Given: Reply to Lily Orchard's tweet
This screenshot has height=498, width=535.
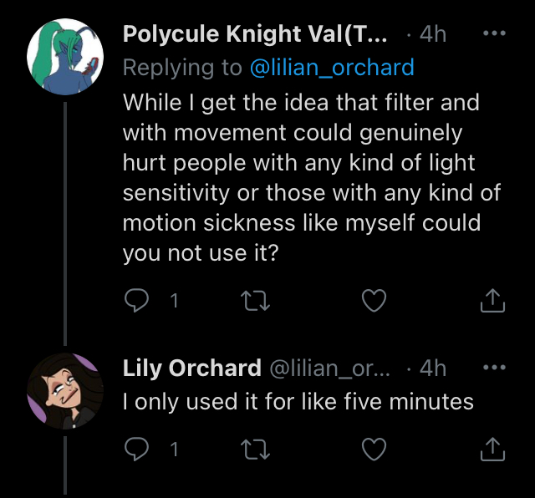Looking at the screenshot, I should point(136,449).
